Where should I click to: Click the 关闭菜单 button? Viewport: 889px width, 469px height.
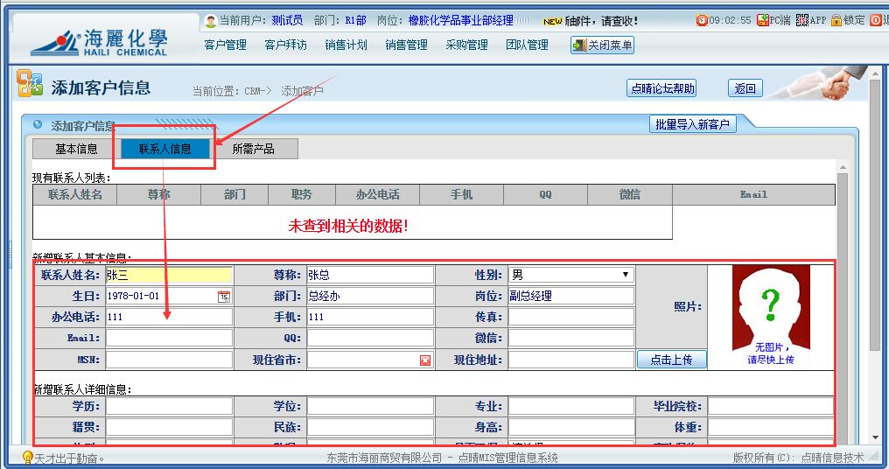[x=602, y=45]
